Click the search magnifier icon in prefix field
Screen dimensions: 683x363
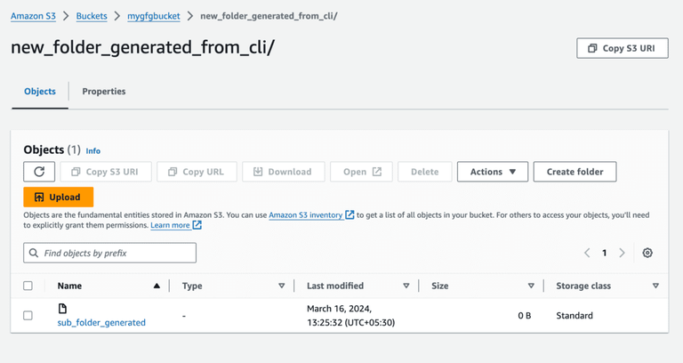35,253
